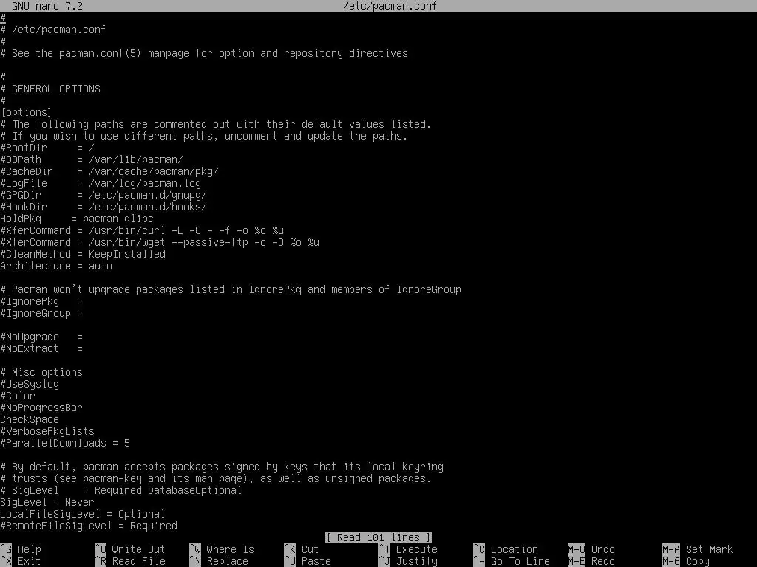
Task: Place cursor on the XferCommand wget line
Action: pyautogui.click(x=160, y=242)
